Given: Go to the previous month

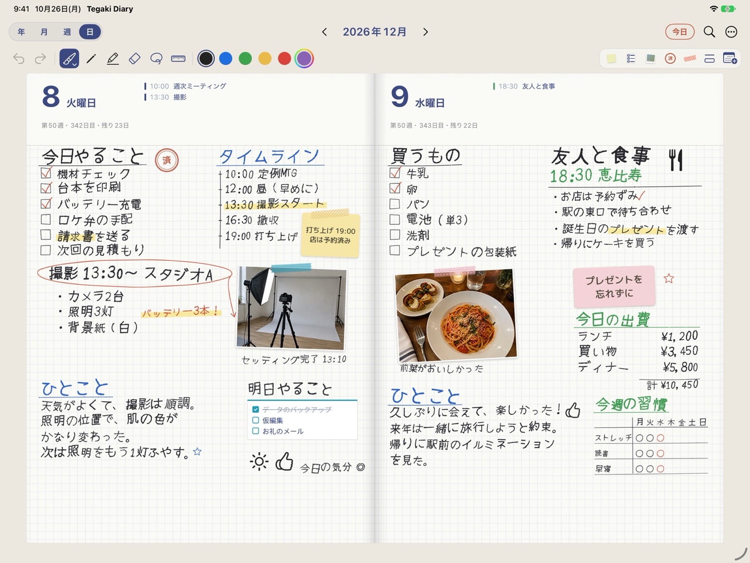Looking at the screenshot, I should pyautogui.click(x=324, y=32).
